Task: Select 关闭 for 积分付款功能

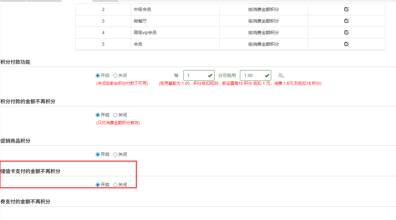Action: [115, 76]
